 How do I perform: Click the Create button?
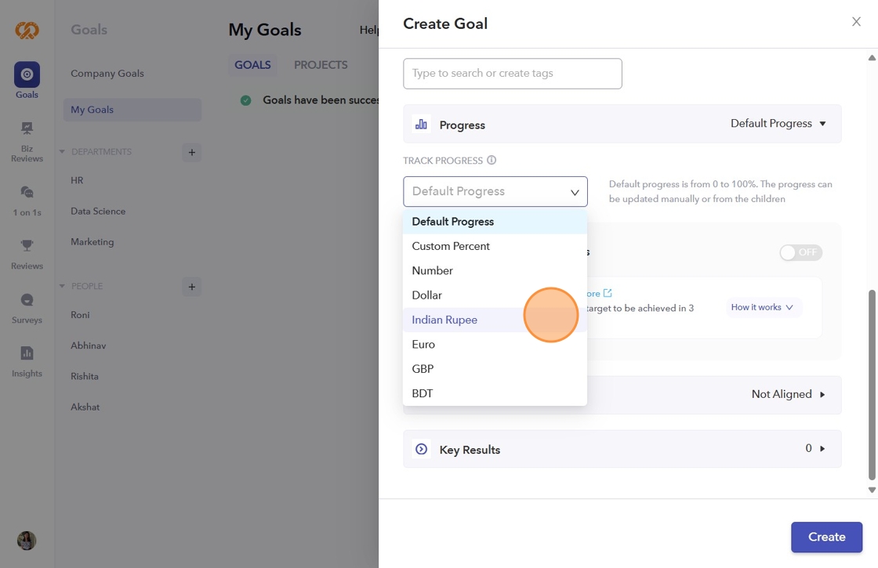click(826, 537)
